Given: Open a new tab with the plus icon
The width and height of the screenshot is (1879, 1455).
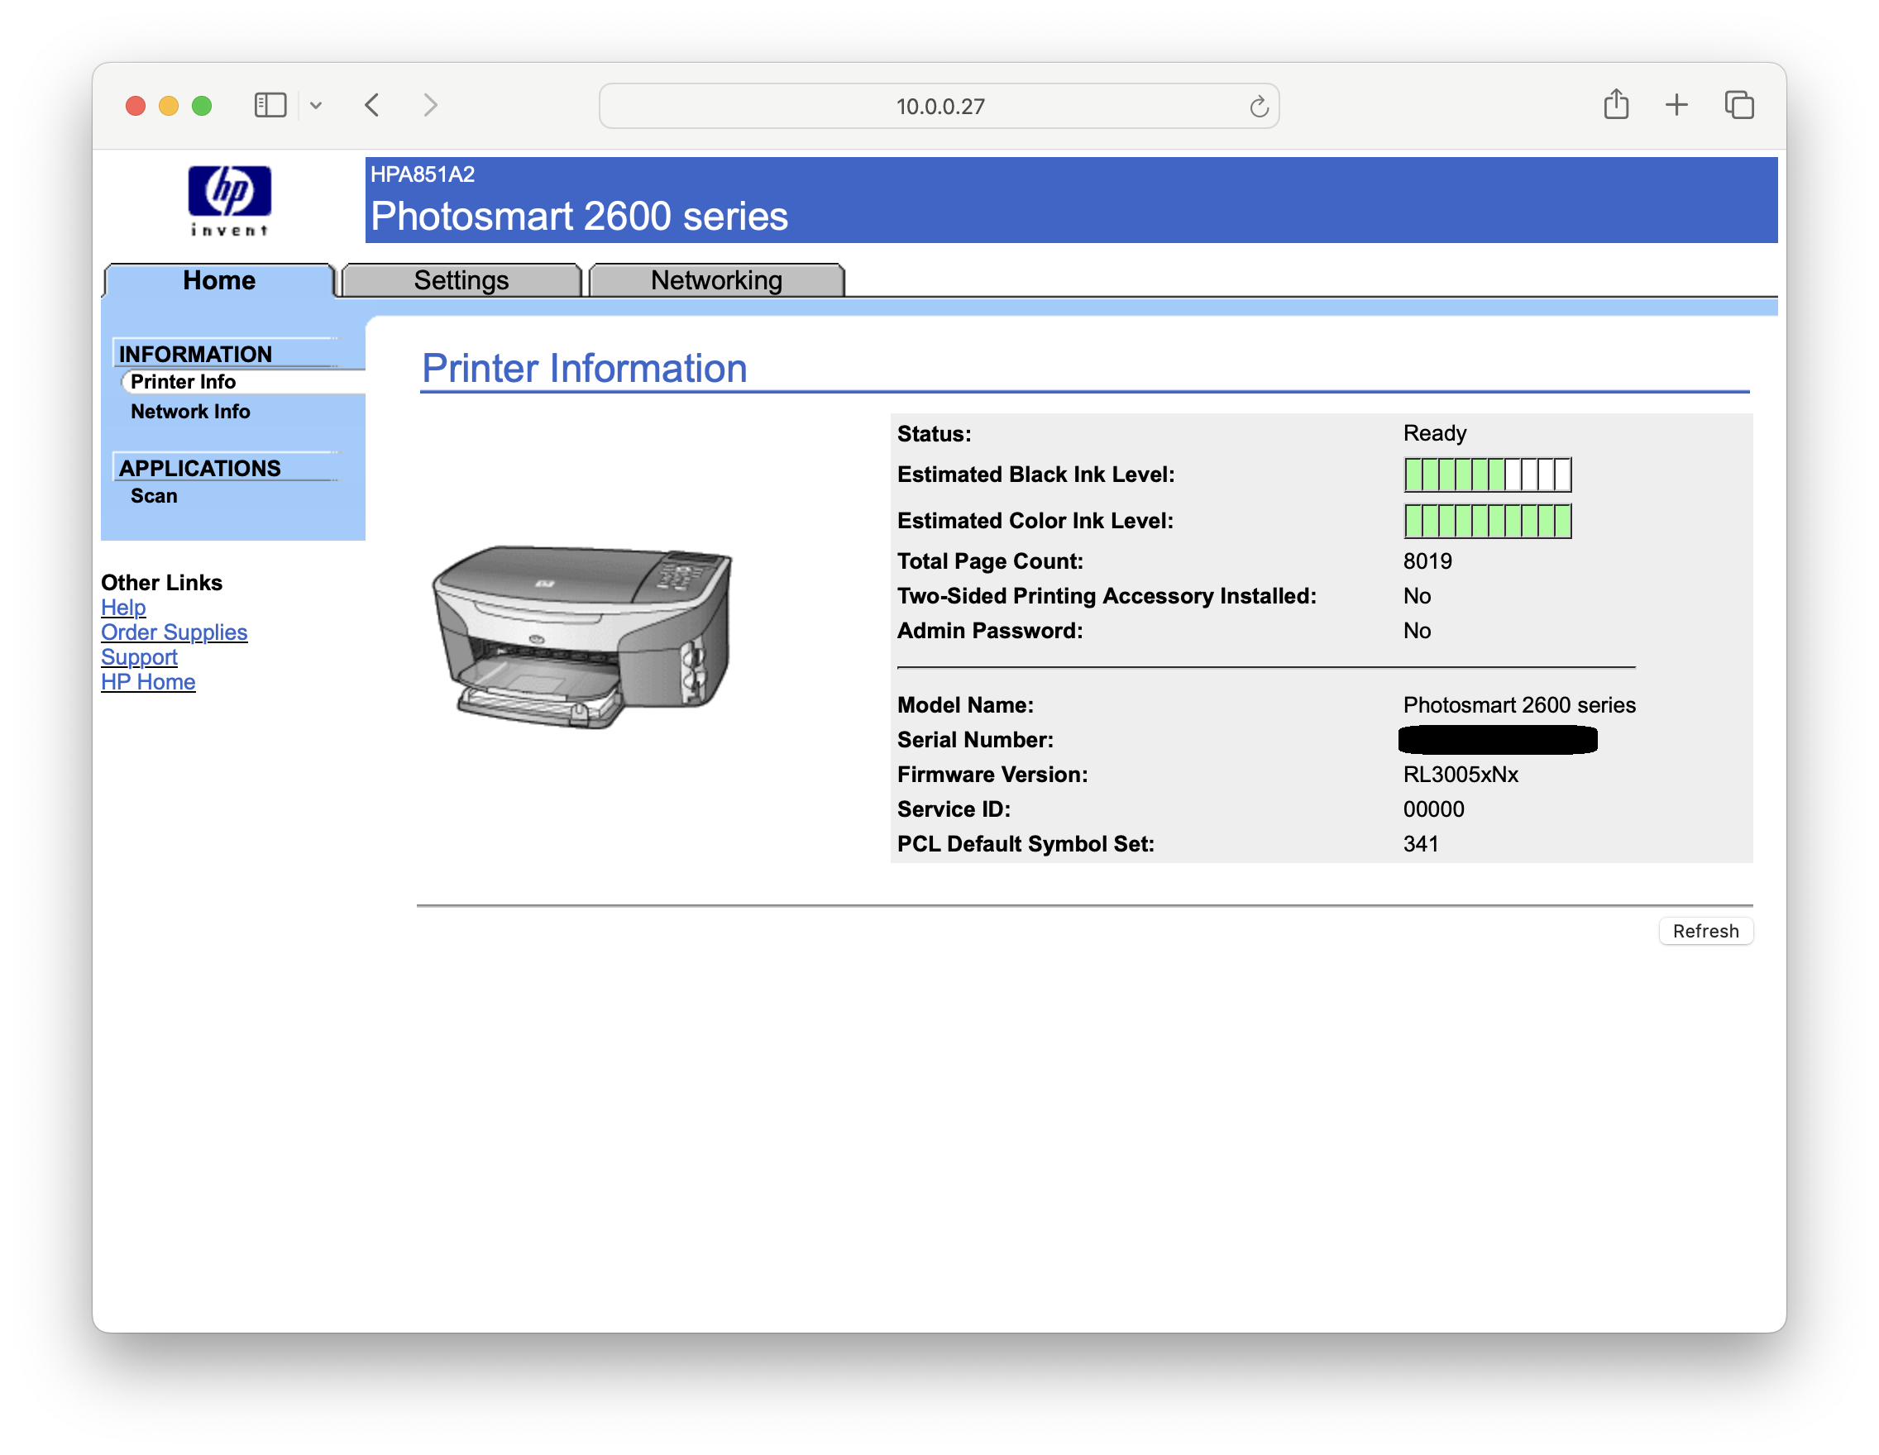Looking at the screenshot, I should tap(1676, 106).
